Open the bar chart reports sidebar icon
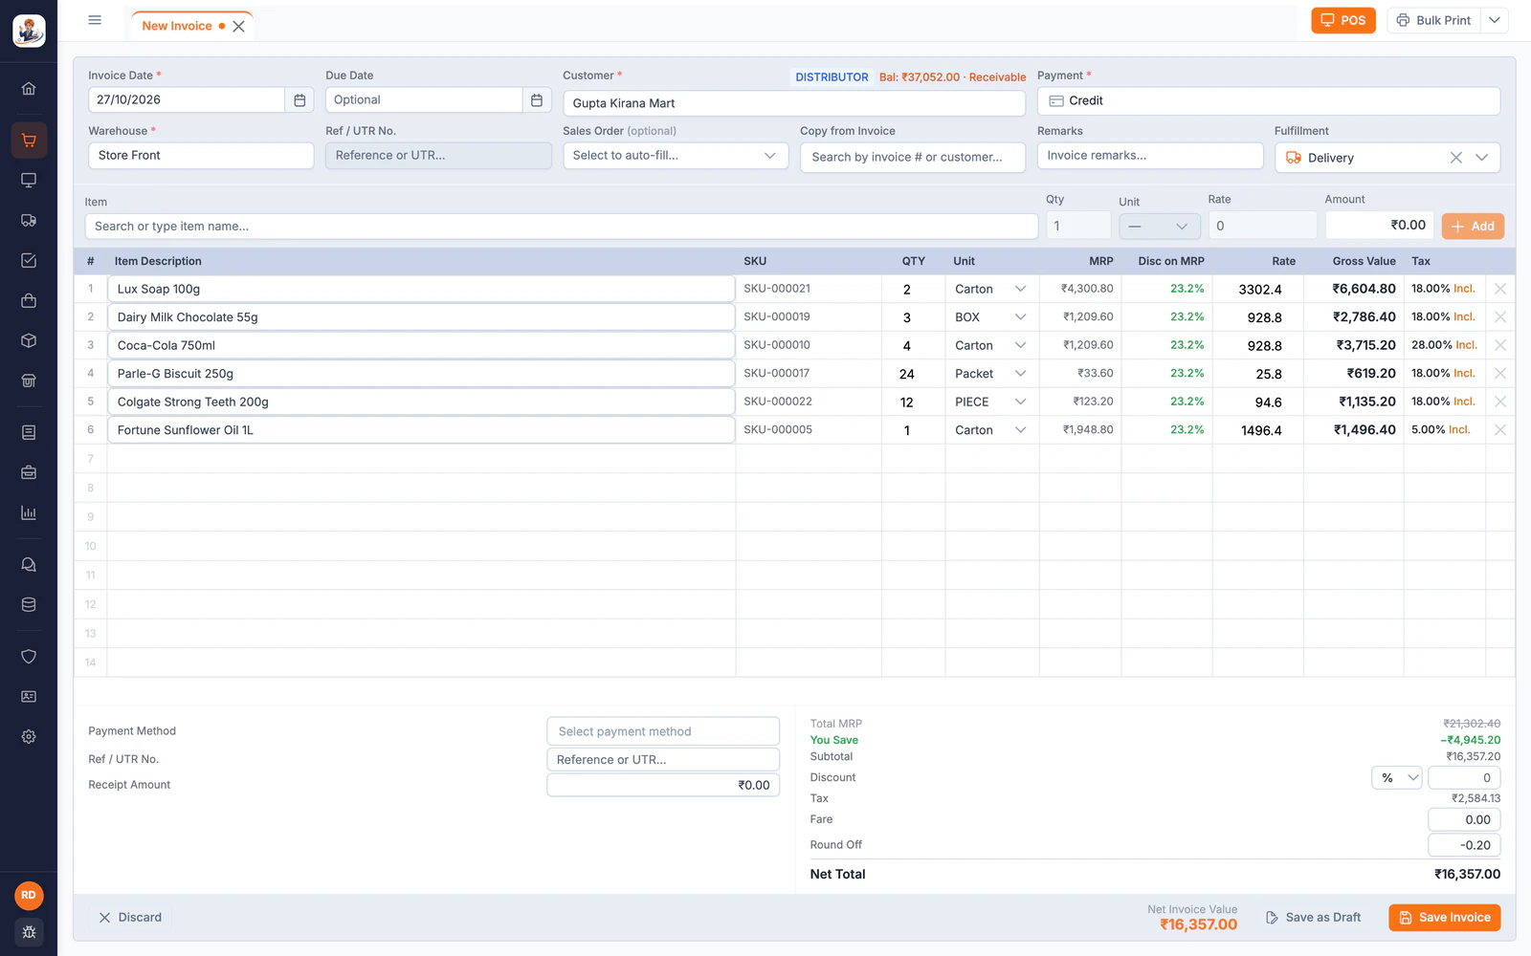The width and height of the screenshot is (1531, 956). (29, 513)
